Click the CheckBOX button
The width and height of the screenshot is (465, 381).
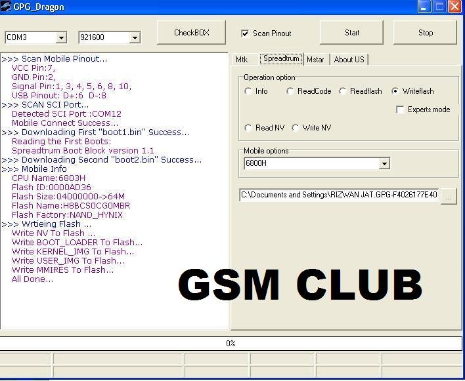(191, 33)
